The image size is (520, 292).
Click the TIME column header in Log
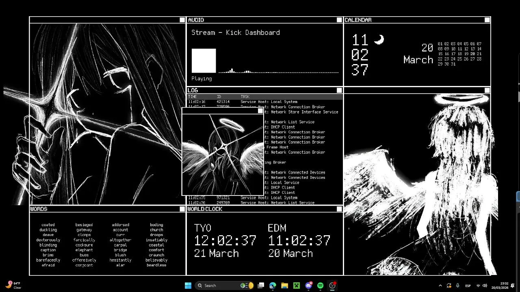(x=192, y=97)
